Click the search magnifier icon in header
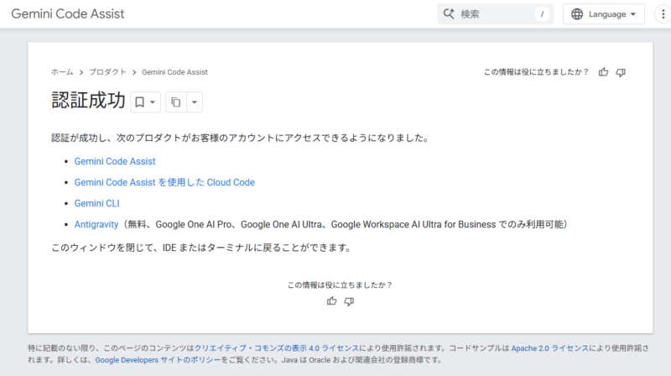 (x=448, y=14)
